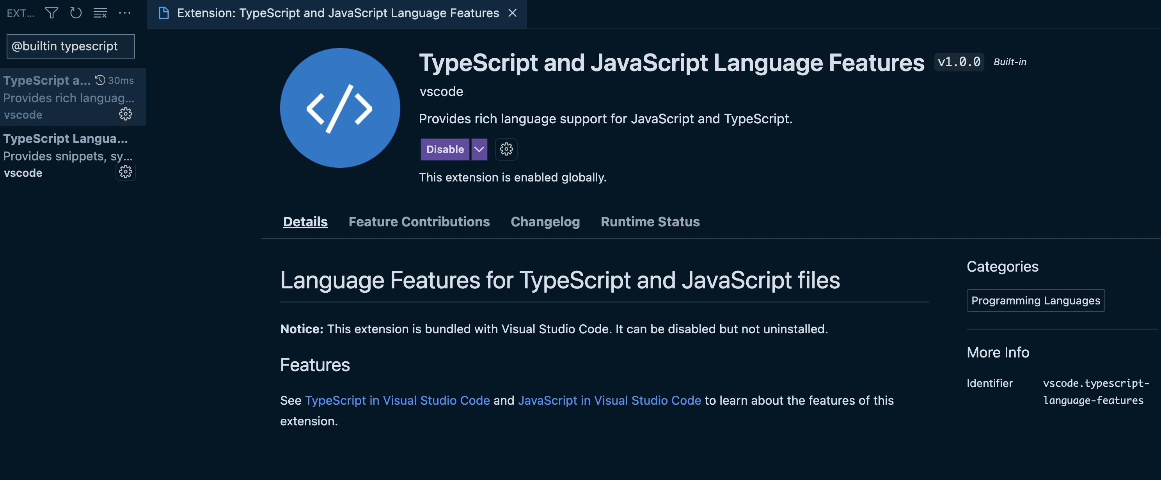The image size is (1161, 480).
Task: Click the activation time clock icon showing 30ms
Action: 100,80
